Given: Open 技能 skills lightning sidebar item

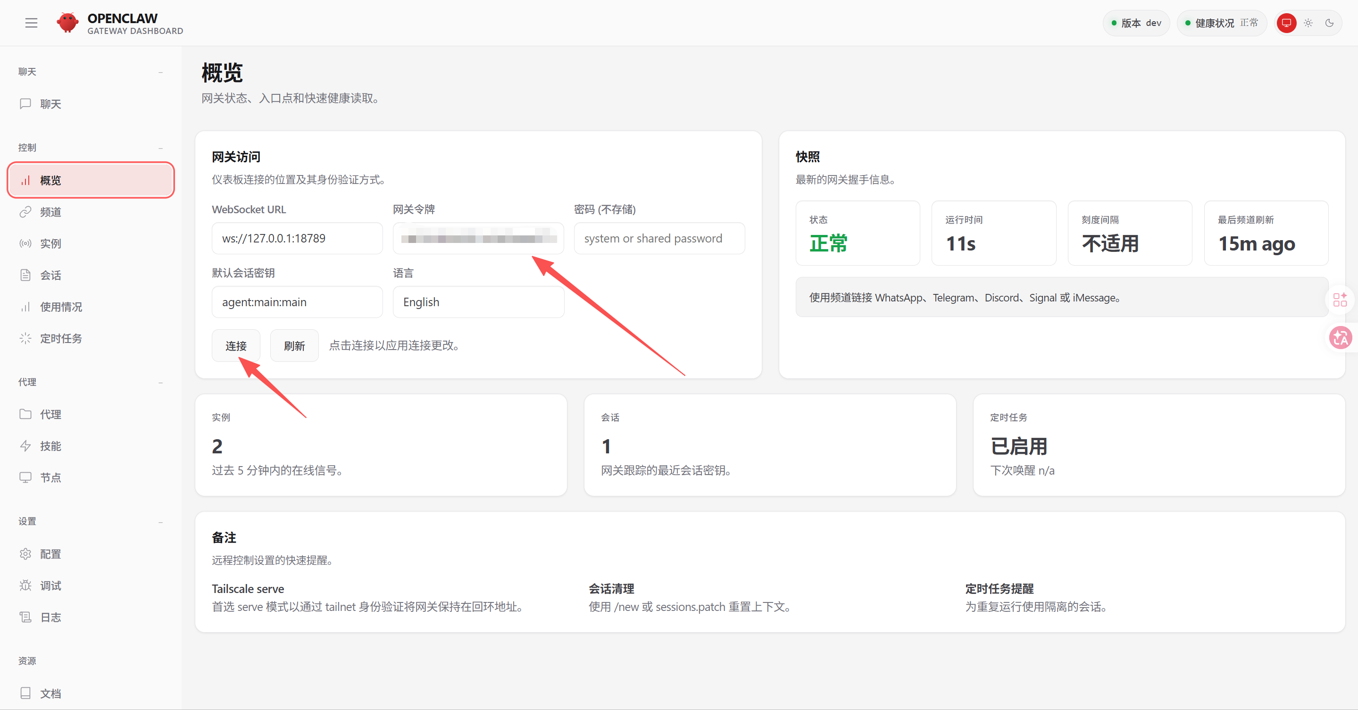Looking at the screenshot, I should tap(50, 446).
